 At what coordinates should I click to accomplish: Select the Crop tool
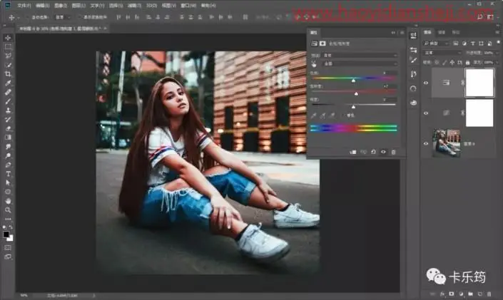(x=8, y=74)
